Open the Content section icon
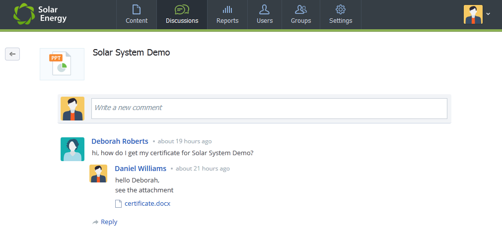 pos(137,9)
